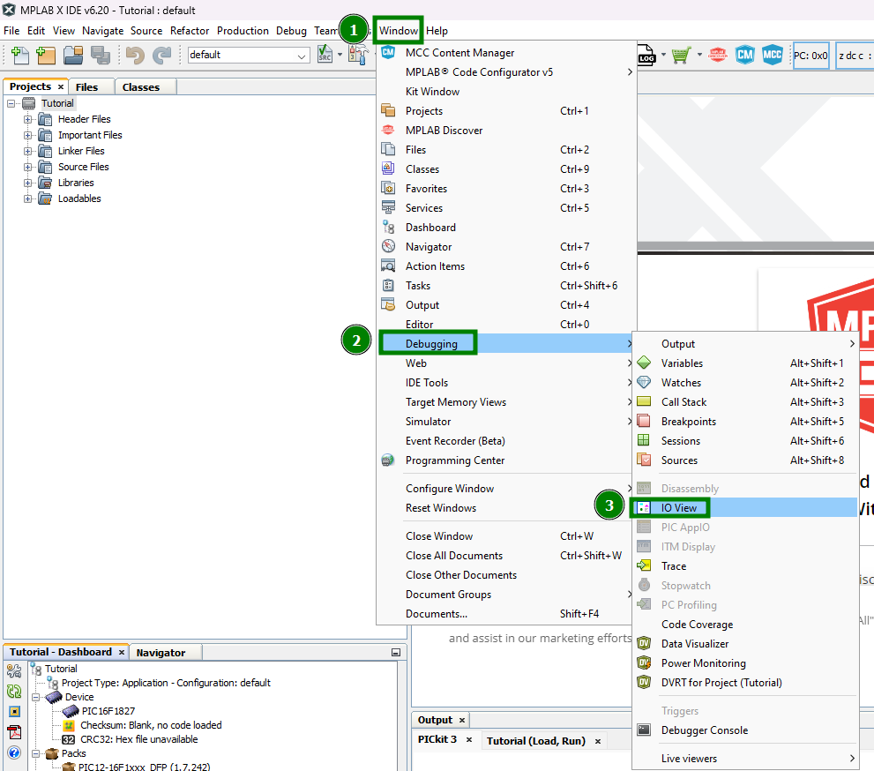
Task: Click the red MPLAB Discover toolbar icon
Action: pyautogui.click(x=717, y=55)
